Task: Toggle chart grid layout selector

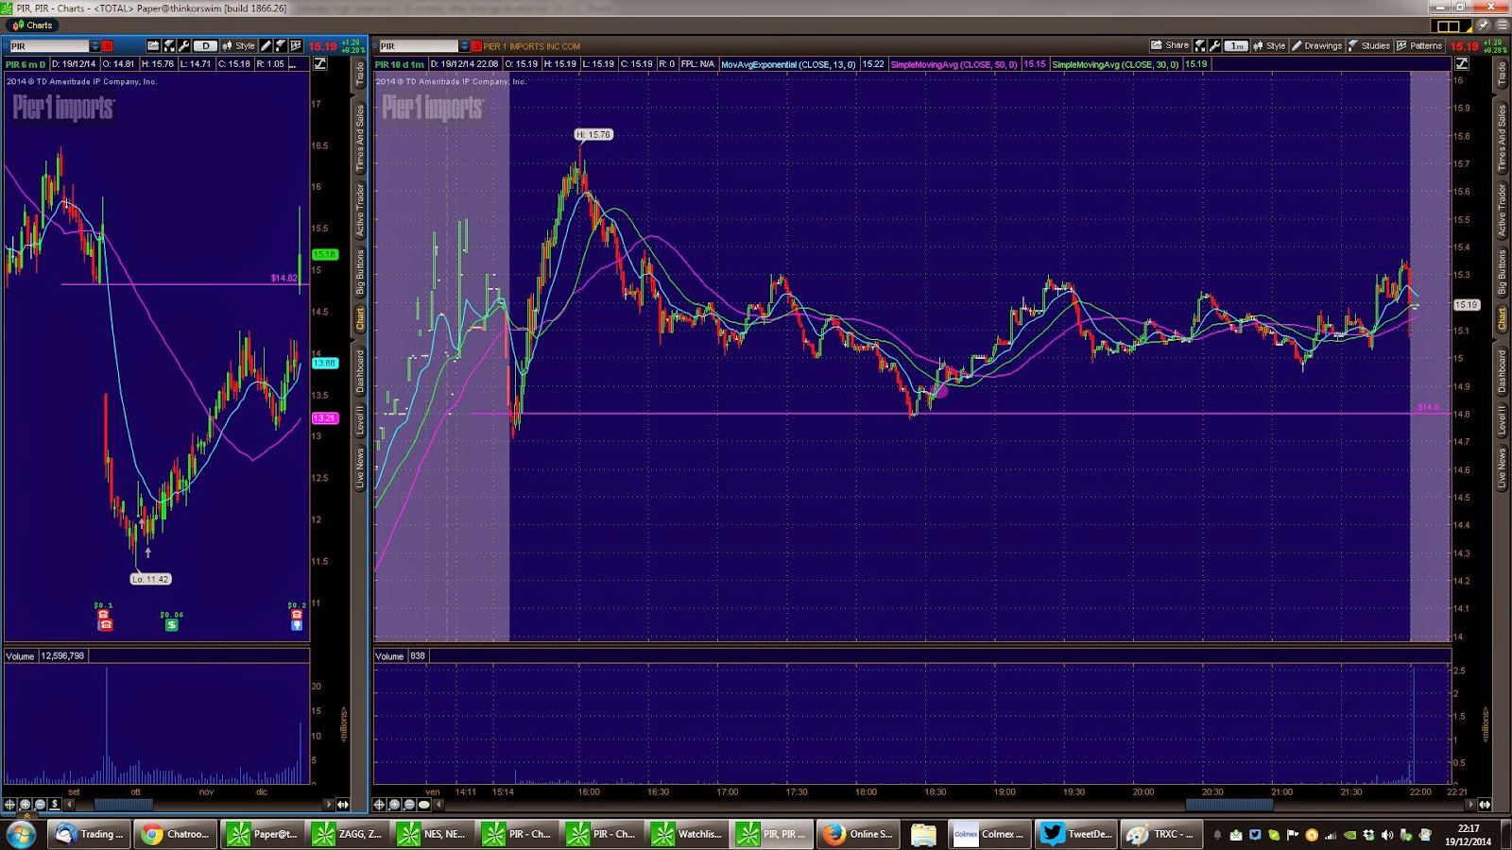Action: point(1451,25)
